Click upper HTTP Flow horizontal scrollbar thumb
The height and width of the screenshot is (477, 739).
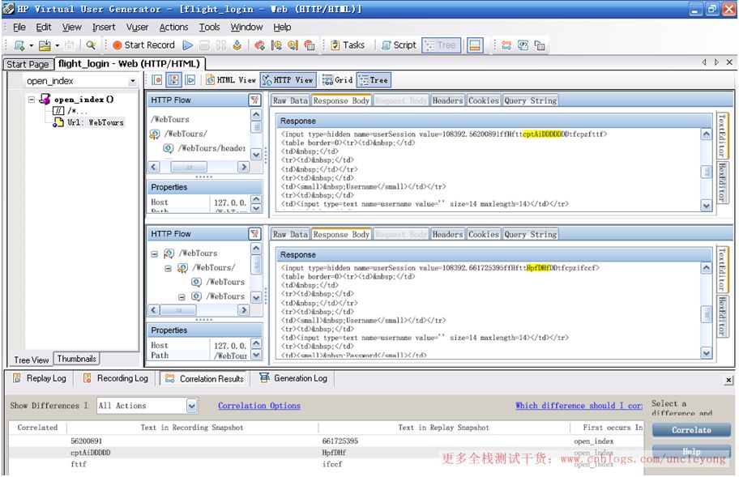(x=189, y=167)
